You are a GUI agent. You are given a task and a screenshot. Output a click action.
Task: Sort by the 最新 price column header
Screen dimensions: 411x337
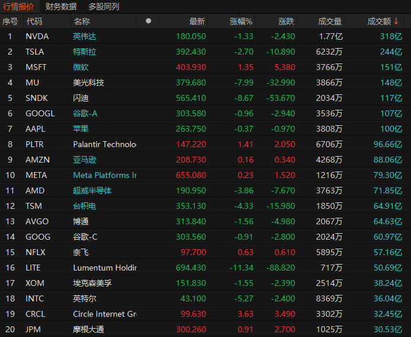pyautogui.click(x=197, y=21)
